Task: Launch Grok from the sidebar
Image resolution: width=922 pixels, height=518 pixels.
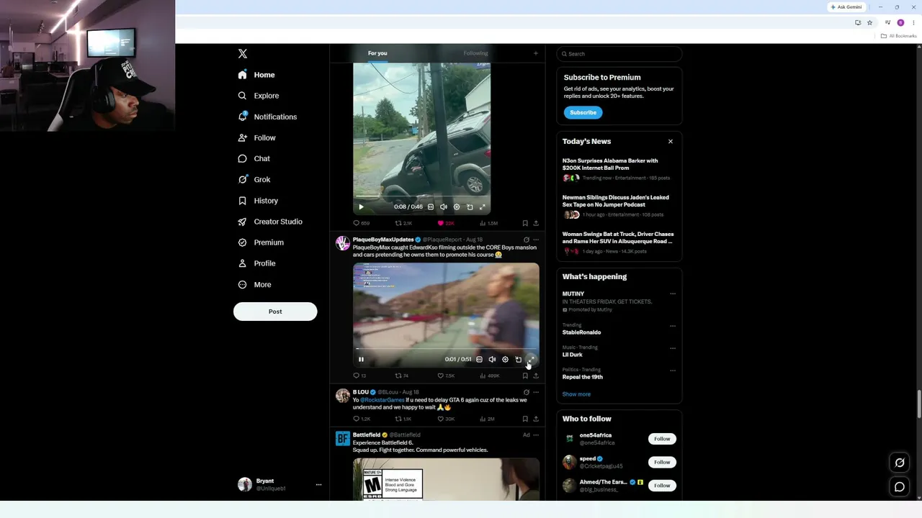Action: [254, 180]
